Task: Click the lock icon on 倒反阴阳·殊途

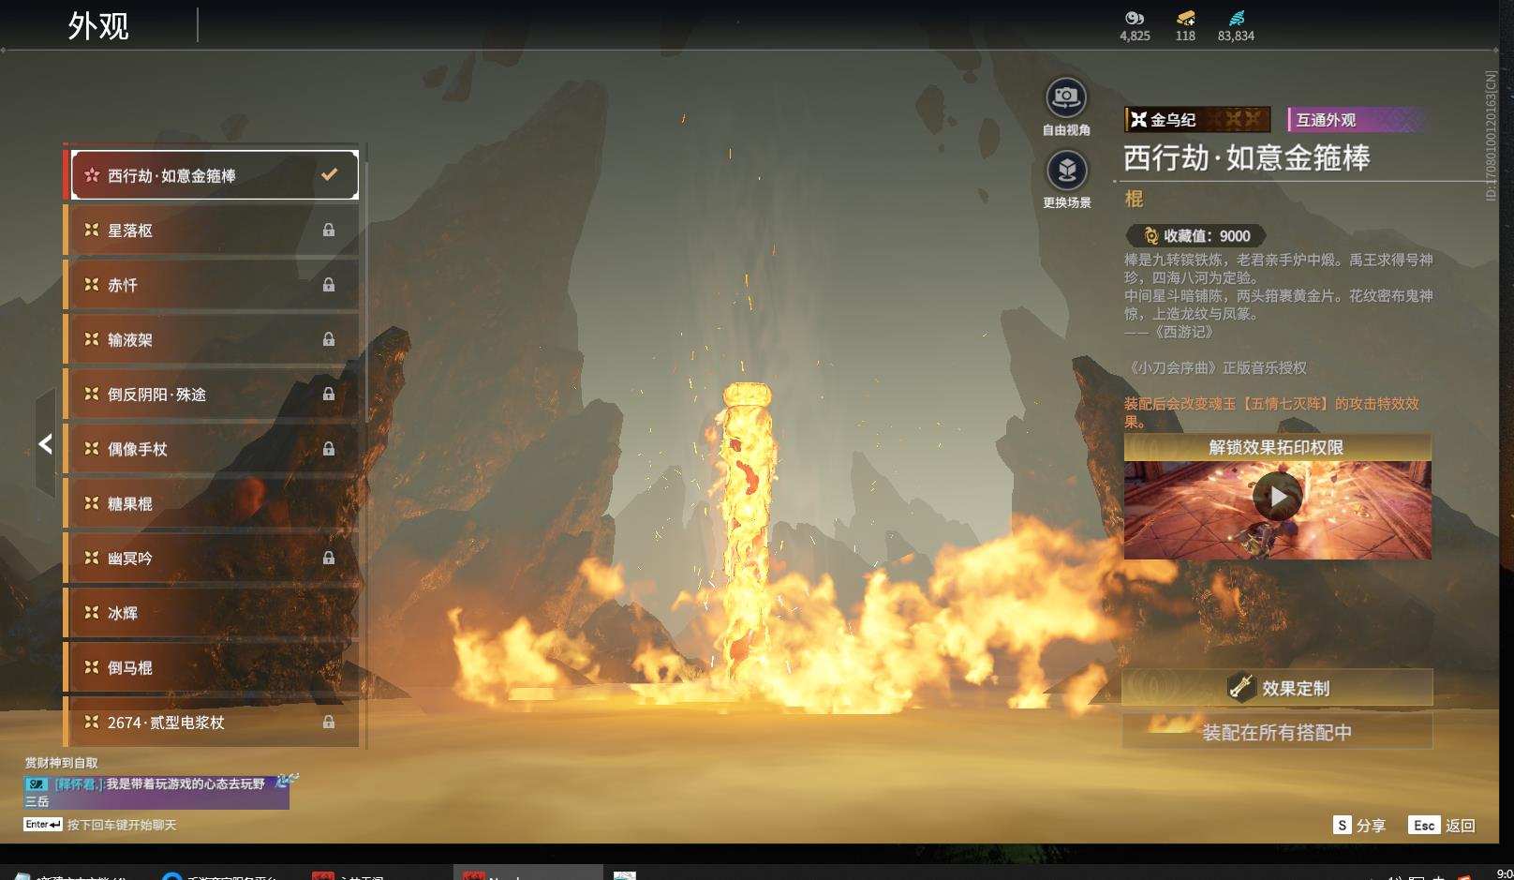Action: coord(329,394)
